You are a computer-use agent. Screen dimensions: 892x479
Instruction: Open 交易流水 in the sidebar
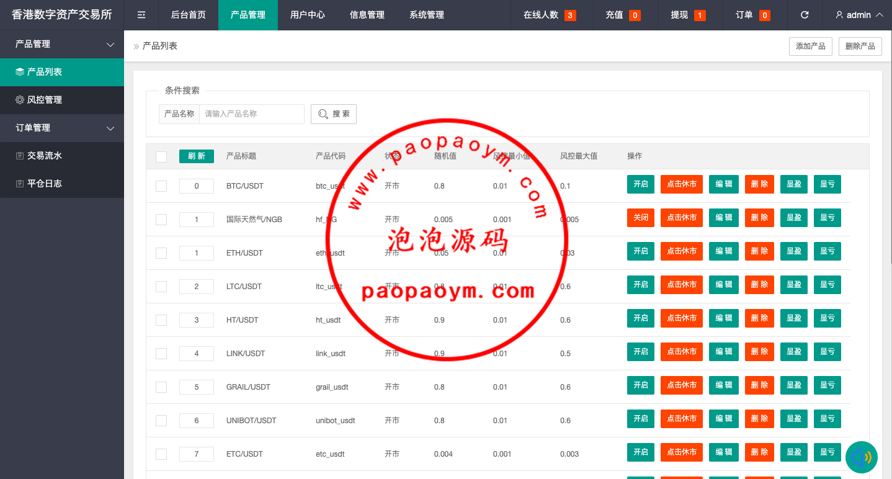click(62, 156)
